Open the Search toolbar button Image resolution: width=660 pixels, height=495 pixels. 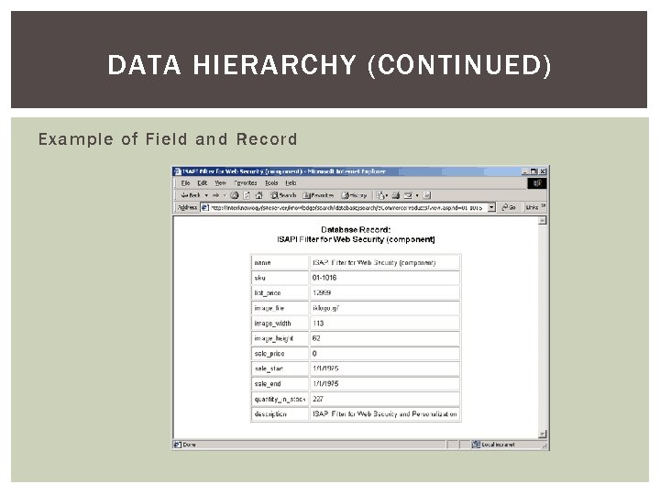point(283,195)
